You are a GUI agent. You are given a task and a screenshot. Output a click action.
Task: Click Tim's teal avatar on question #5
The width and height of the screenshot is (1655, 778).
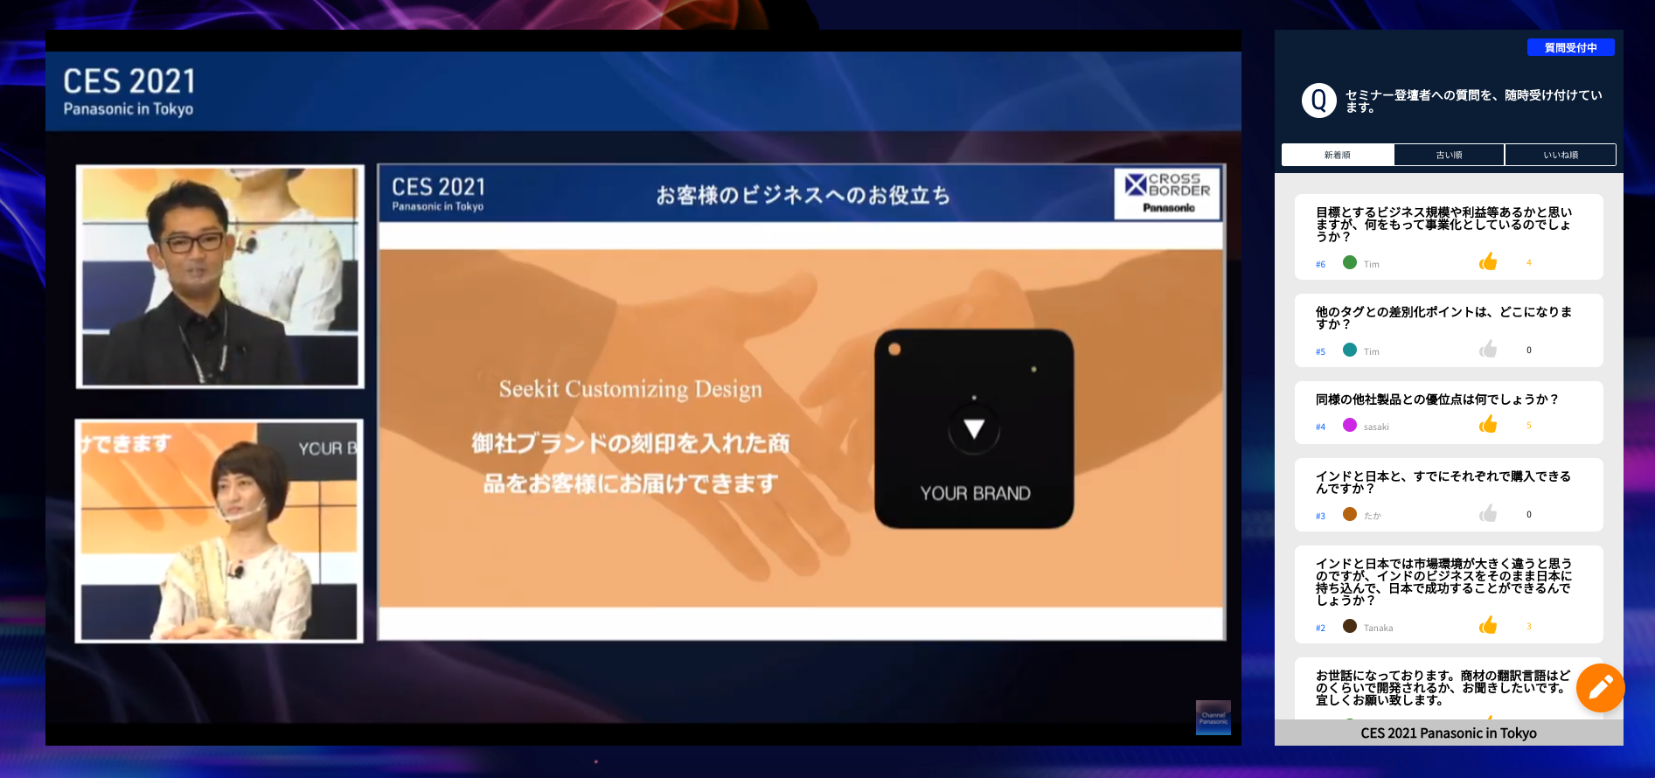[1350, 350]
